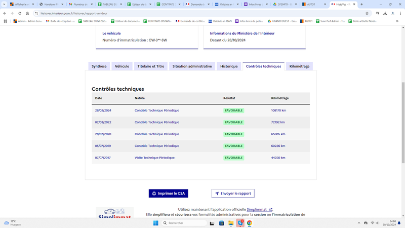405x228 pixels.
Task: Open Skype from the taskbar
Action: pos(240,223)
